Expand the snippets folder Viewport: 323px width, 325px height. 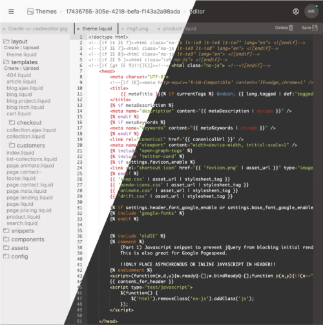tap(23, 231)
